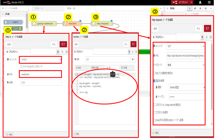This screenshot has height=139, width=217.
Task: Click the 'return msg;' code line
Action: tap(84, 92)
